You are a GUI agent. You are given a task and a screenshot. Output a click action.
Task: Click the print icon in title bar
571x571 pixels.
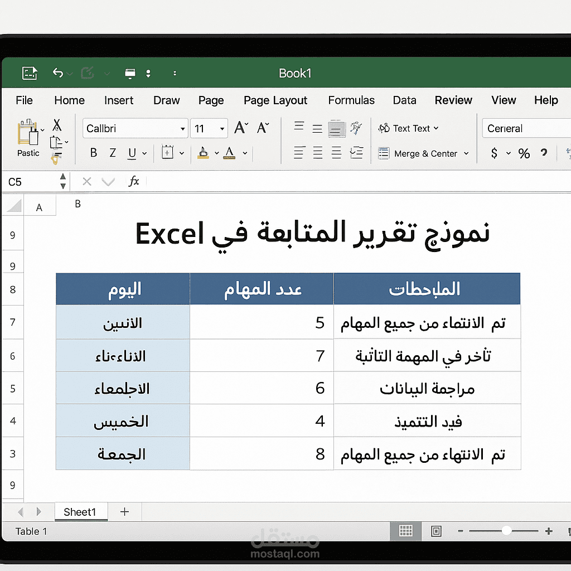tap(130, 73)
